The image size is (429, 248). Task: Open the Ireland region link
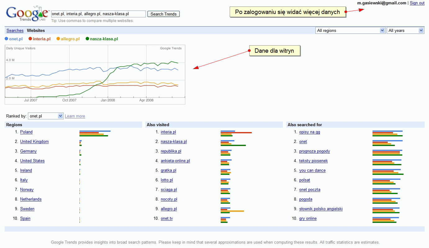coord(26,170)
